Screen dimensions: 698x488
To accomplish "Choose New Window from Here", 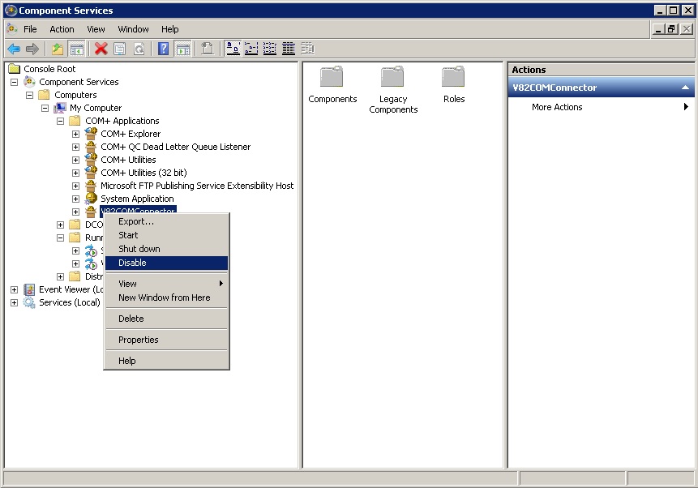I will tap(166, 298).
